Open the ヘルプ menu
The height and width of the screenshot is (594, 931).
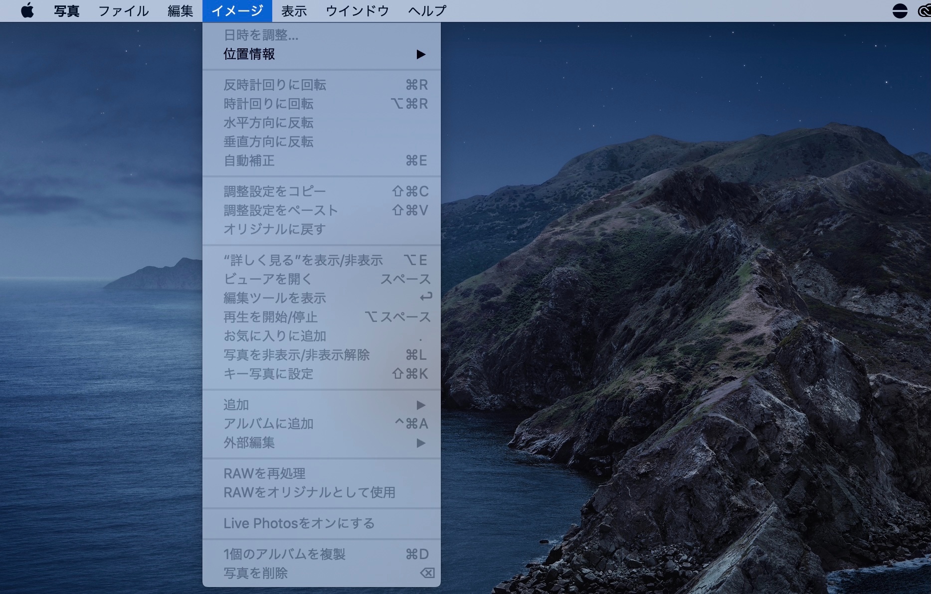(427, 10)
